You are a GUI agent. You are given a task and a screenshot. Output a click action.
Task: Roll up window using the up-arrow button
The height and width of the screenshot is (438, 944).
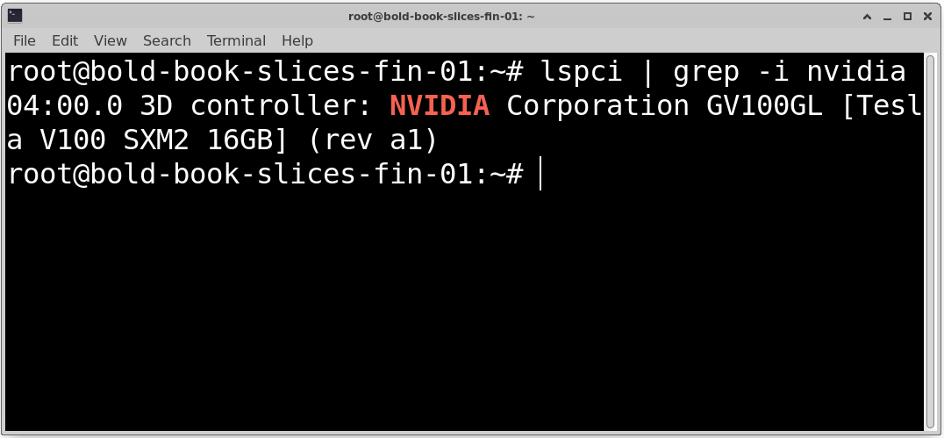[x=867, y=17]
